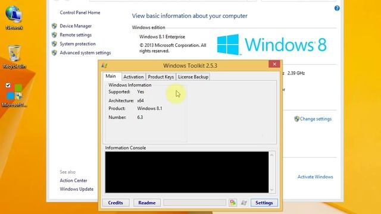Close the Windows Toolkit window
The height and width of the screenshot is (214, 381).
point(274,64)
